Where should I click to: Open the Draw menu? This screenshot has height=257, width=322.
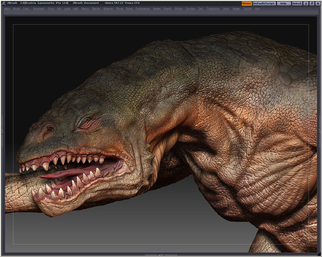point(51,9)
